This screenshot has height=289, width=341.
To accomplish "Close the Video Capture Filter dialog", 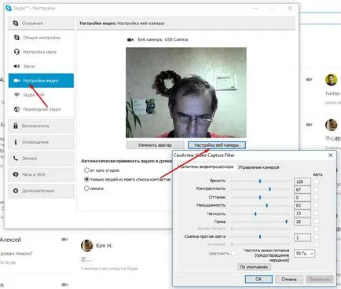I will 331,155.
